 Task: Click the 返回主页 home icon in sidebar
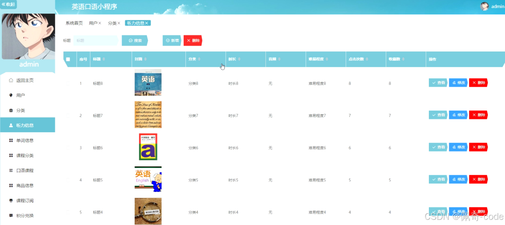tap(11, 80)
